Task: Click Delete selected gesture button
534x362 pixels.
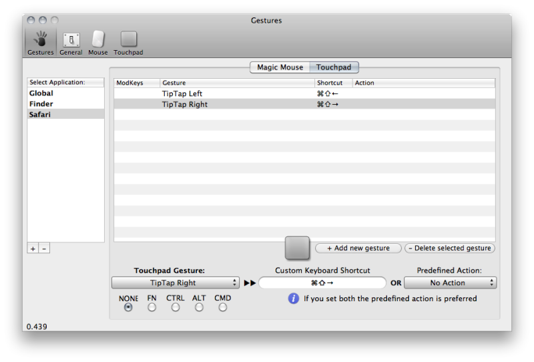Action: 450,248
